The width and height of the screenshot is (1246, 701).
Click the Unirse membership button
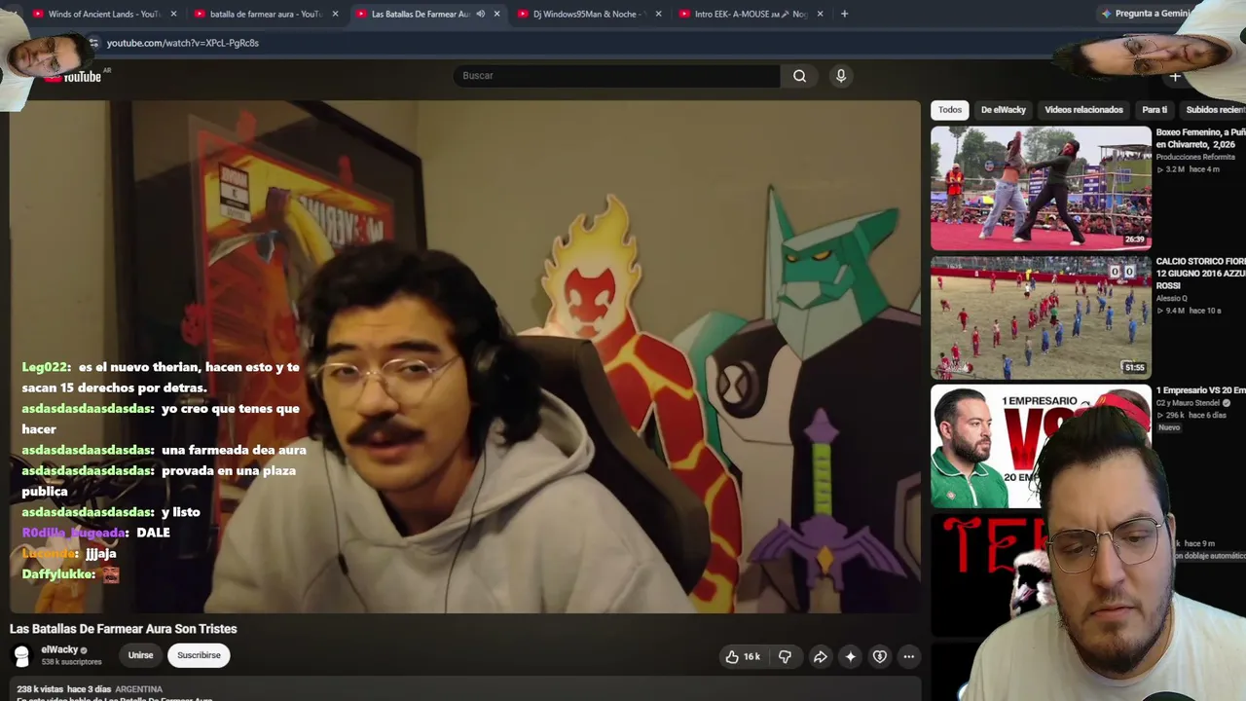(141, 655)
